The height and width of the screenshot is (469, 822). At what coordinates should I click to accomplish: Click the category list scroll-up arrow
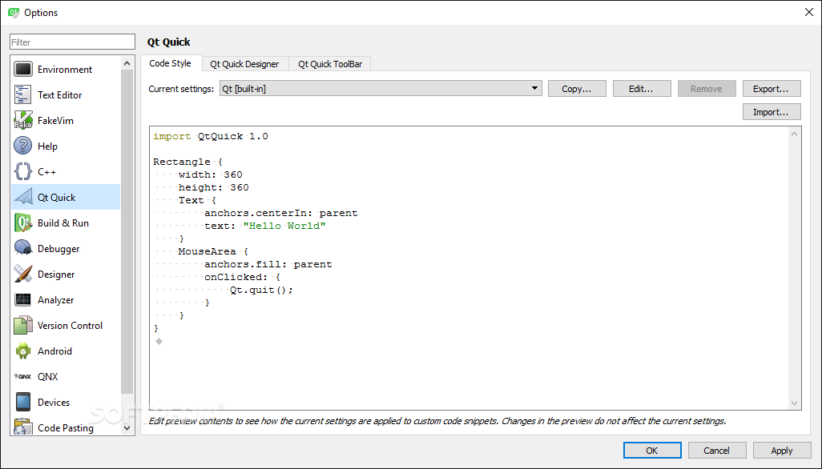click(x=127, y=63)
